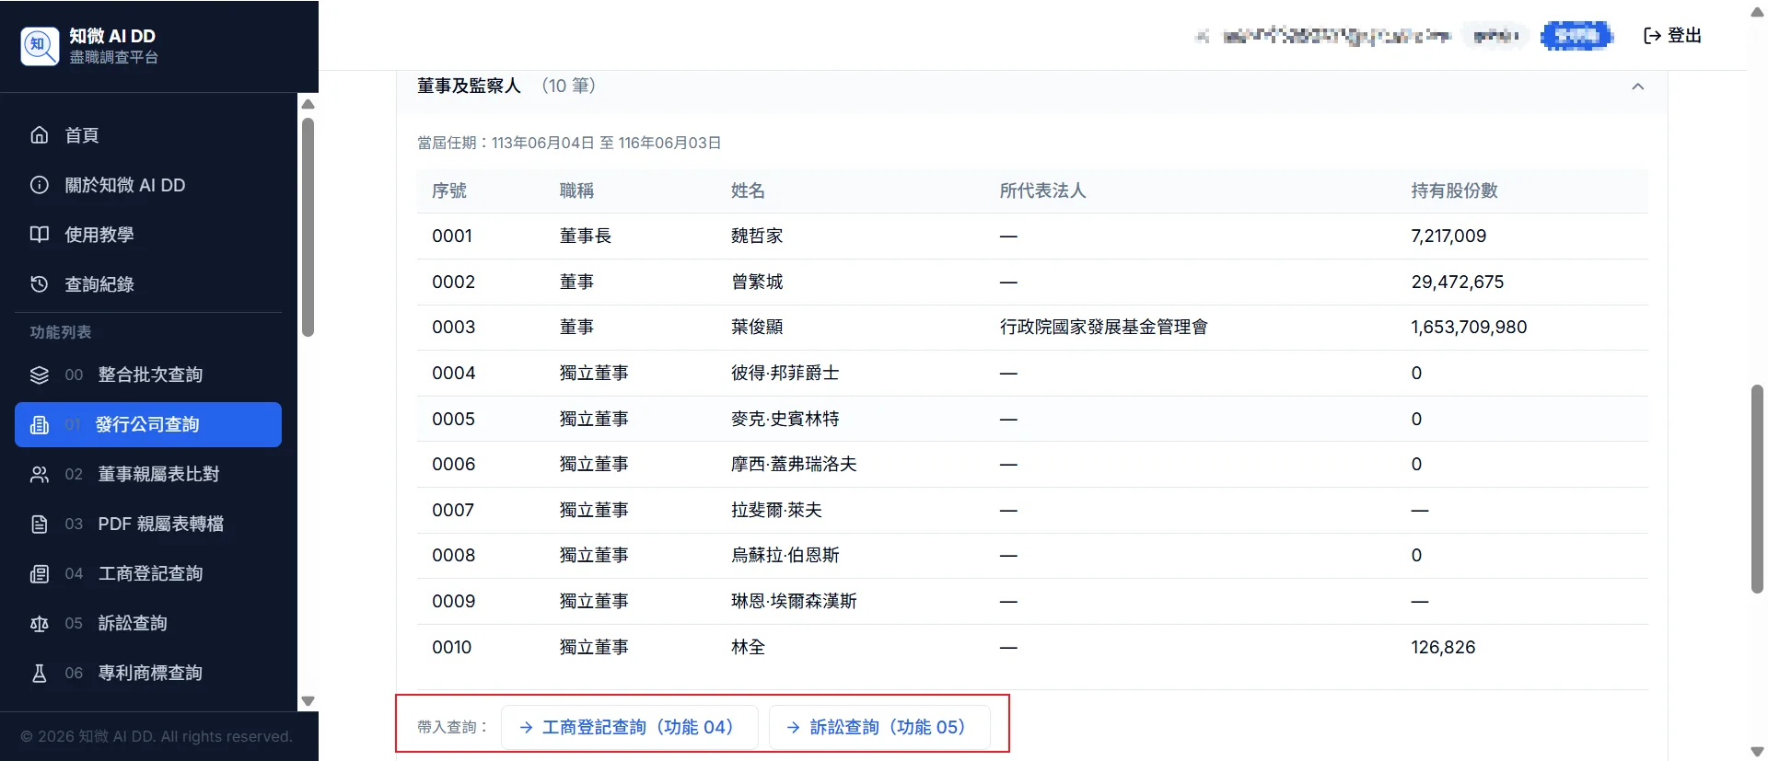1768x761 pixels.
Task: Click sidebar scrollbar down arrow
Action: [308, 701]
